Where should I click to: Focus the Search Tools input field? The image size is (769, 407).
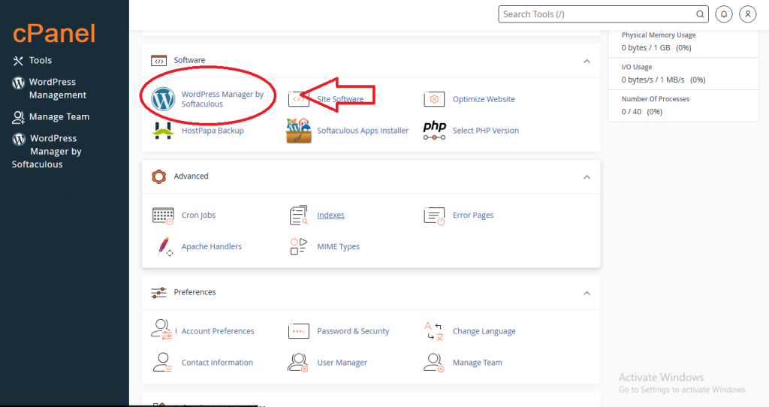(x=604, y=14)
